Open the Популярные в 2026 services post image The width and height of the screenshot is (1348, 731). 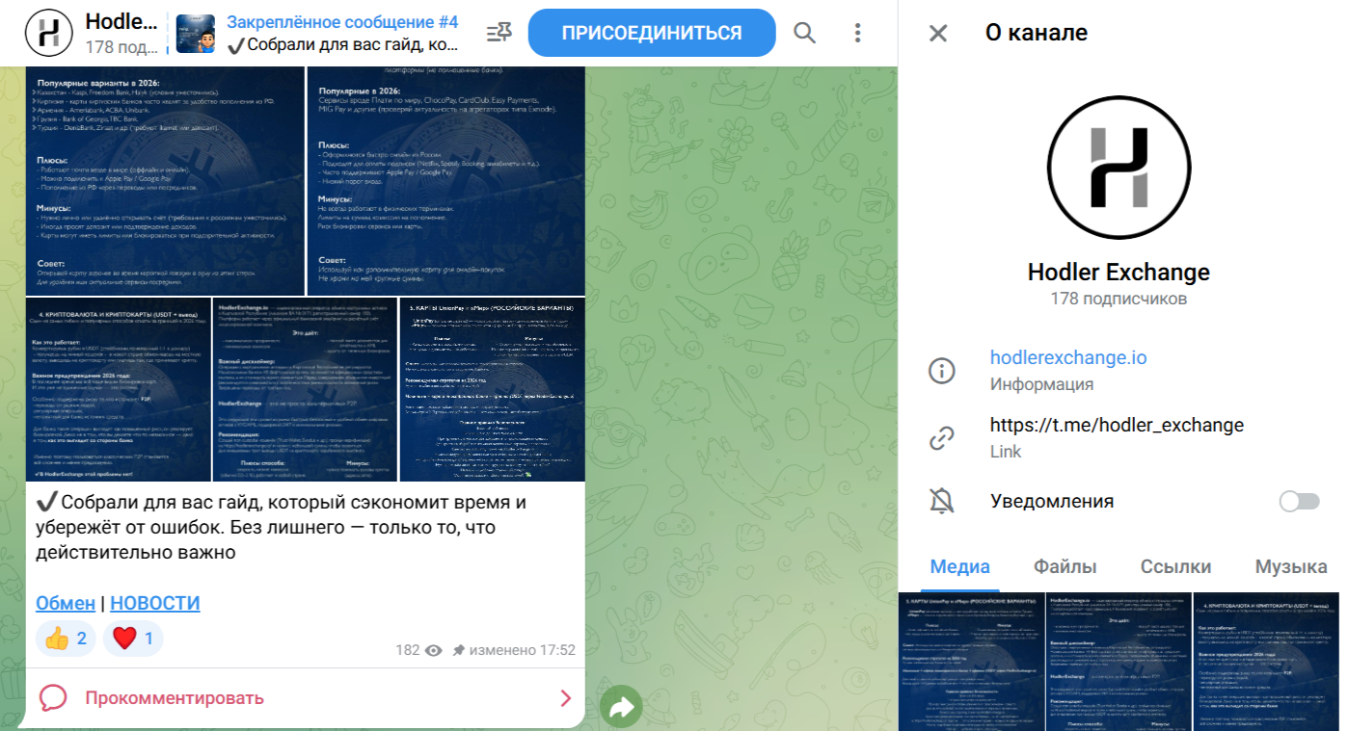(445, 180)
